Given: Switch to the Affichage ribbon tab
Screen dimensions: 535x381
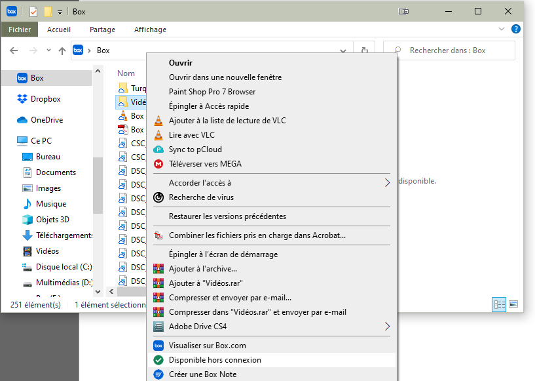Looking at the screenshot, I should tap(150, 30).
